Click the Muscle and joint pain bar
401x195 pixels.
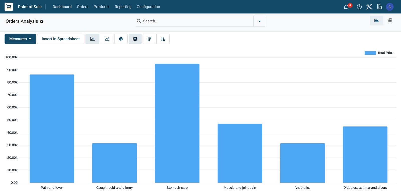click(x=240, y=153)
